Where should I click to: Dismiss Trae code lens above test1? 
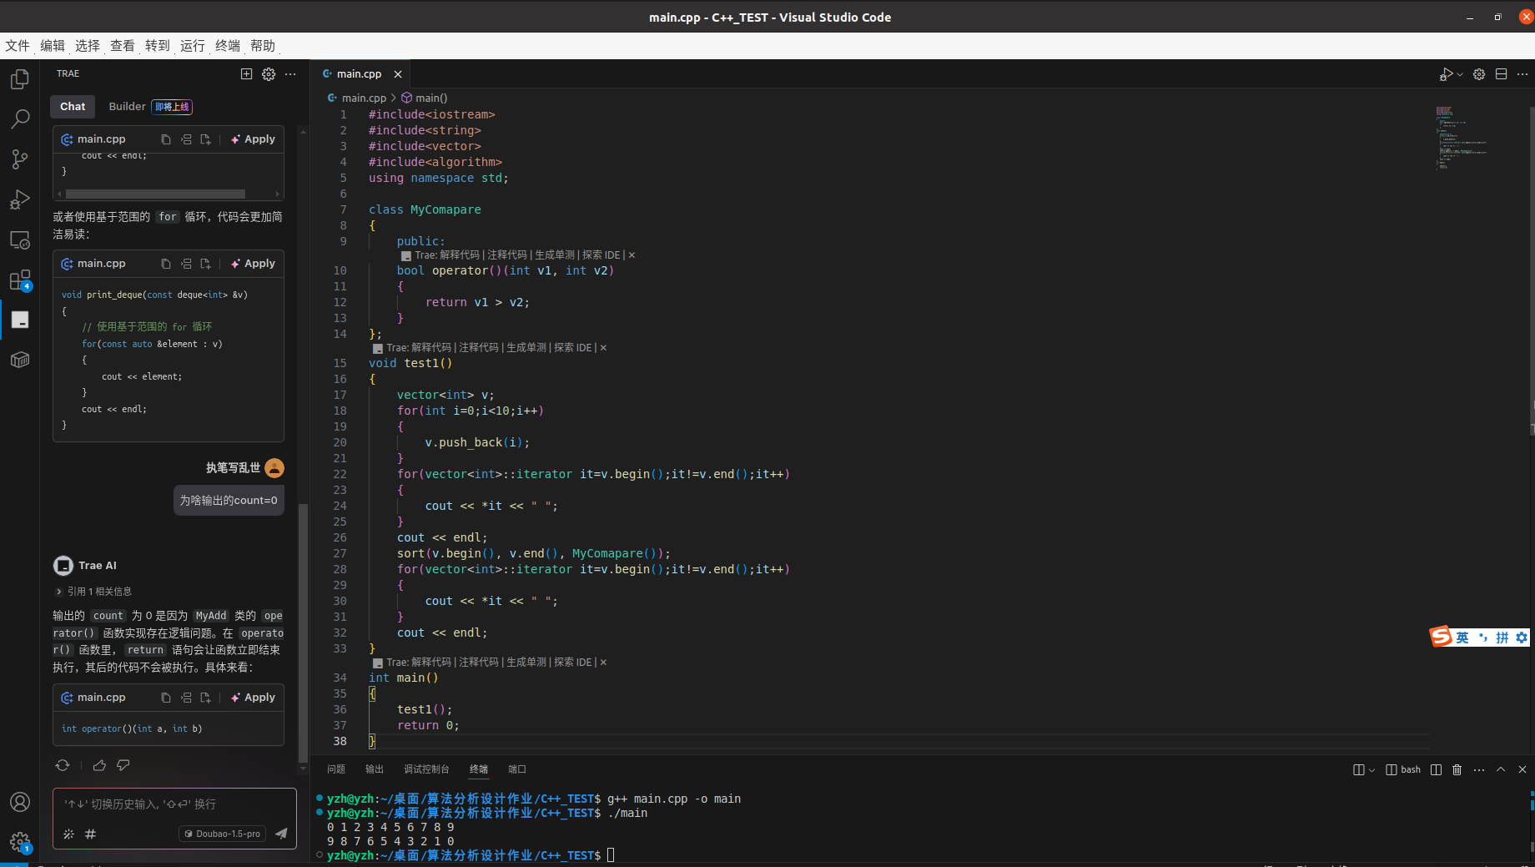click(x=603, y=348)
